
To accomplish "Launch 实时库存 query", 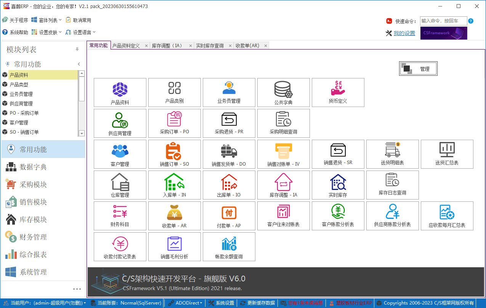I will (x=338, y=185).
